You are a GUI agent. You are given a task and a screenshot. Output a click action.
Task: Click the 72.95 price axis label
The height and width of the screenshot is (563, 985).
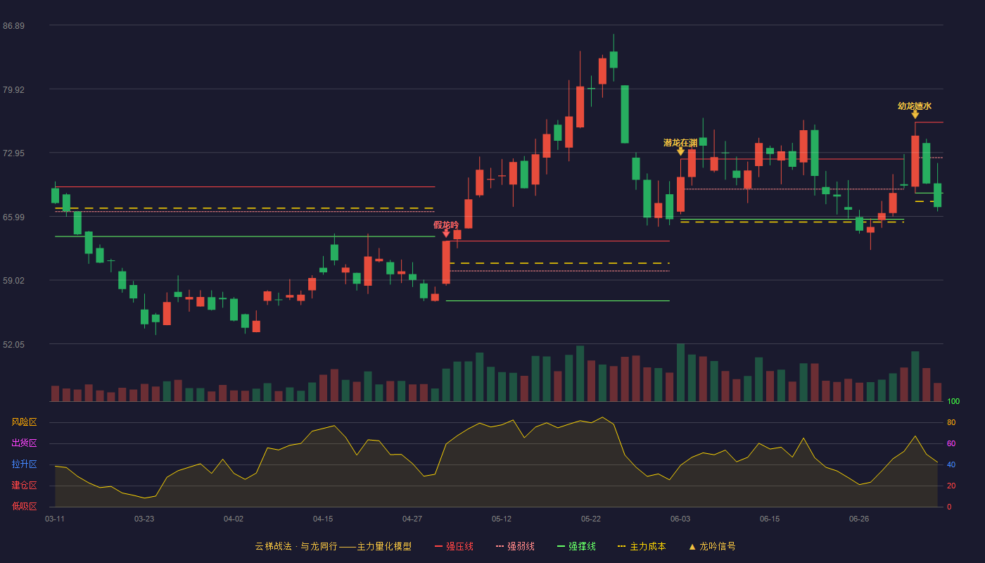pyautogui.click(x=13, y=153)
